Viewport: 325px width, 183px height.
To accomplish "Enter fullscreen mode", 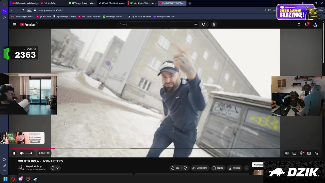I will click(316, 153).
